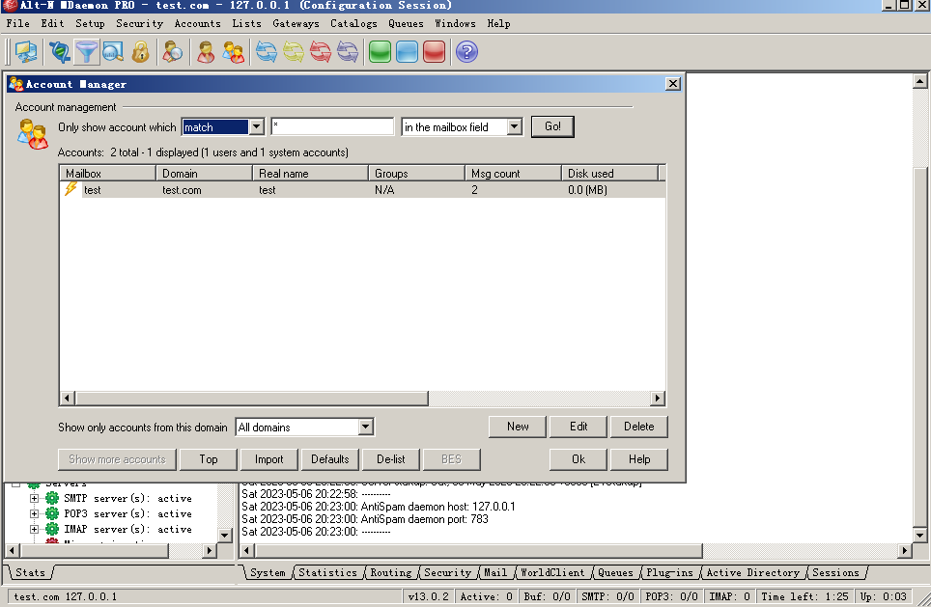The width and height of the screenshot is (931, 607).
Task: Open the Queues menu
Action: coord(407,24)
